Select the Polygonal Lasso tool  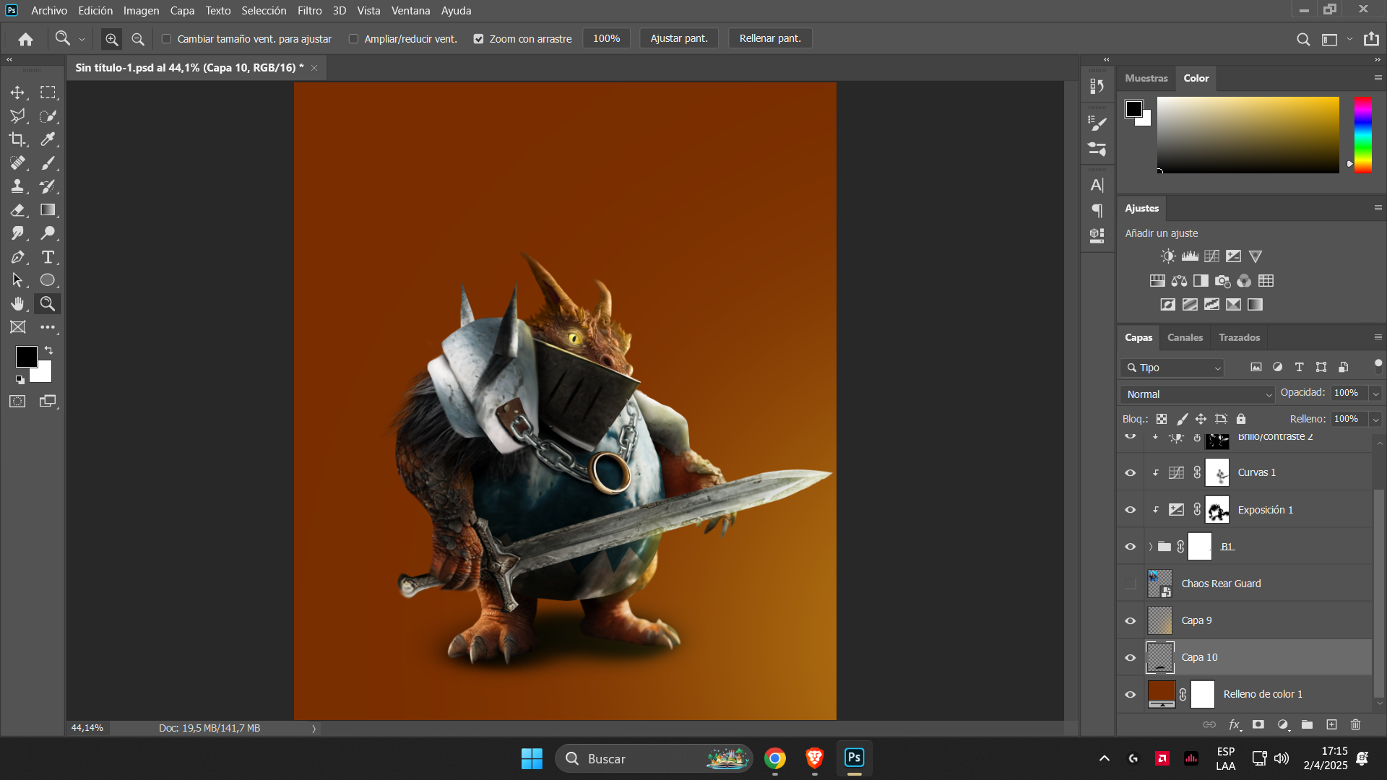click(17, 116)
